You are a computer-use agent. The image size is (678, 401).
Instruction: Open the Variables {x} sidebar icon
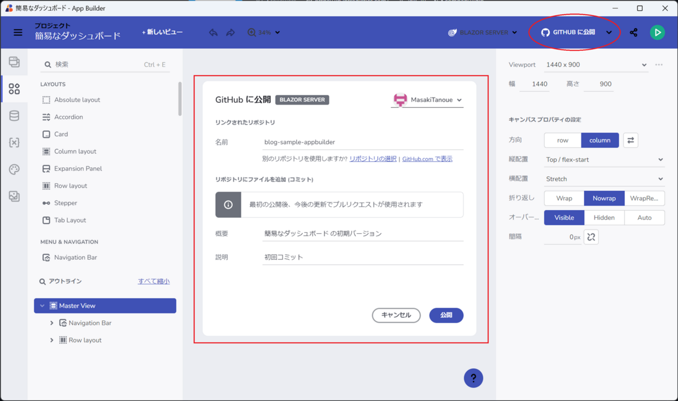click(x=14, y=142)
